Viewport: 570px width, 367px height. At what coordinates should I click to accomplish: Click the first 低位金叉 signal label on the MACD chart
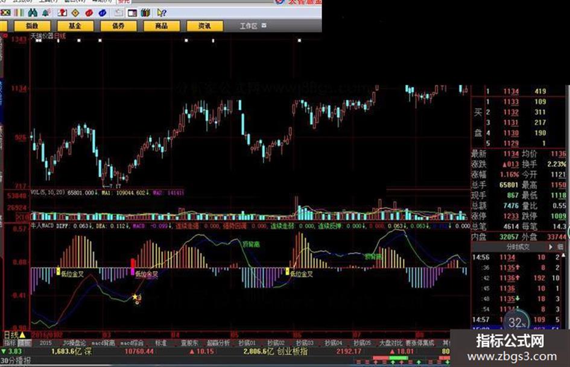coord(72,274)
